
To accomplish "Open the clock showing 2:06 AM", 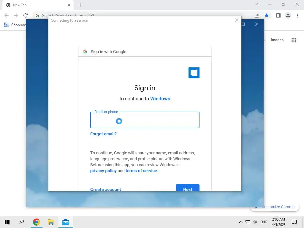I will [x=278, y=222].
